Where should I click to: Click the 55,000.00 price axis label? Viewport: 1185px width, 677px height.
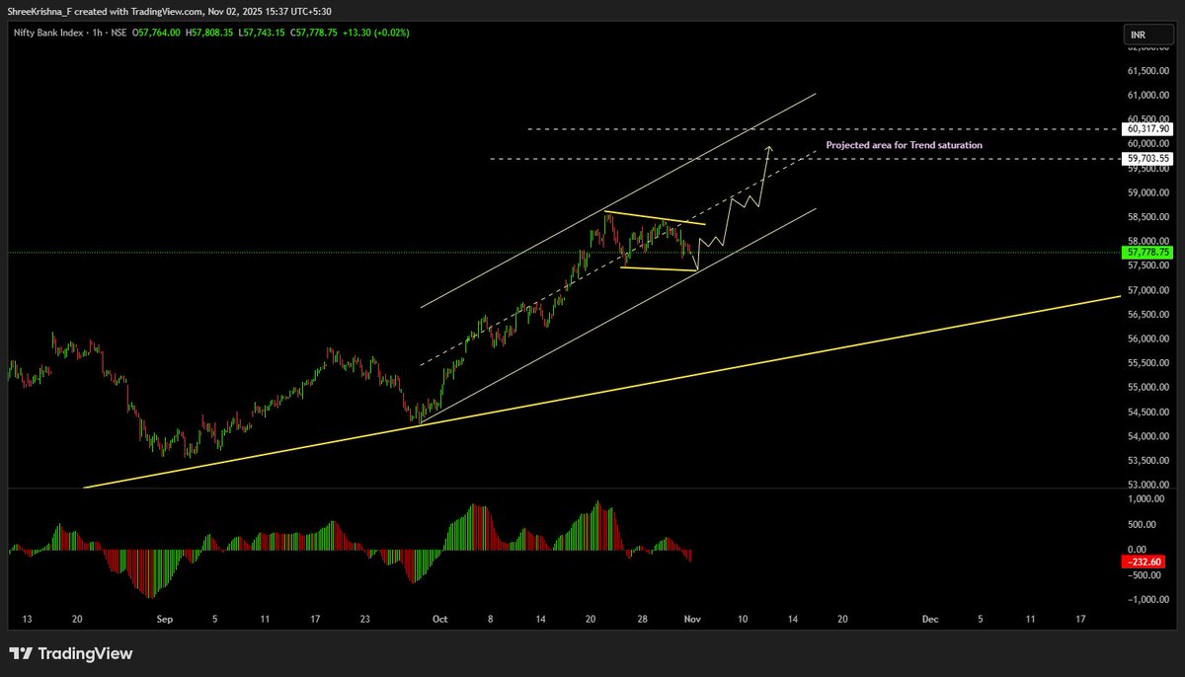[1147, 388]
